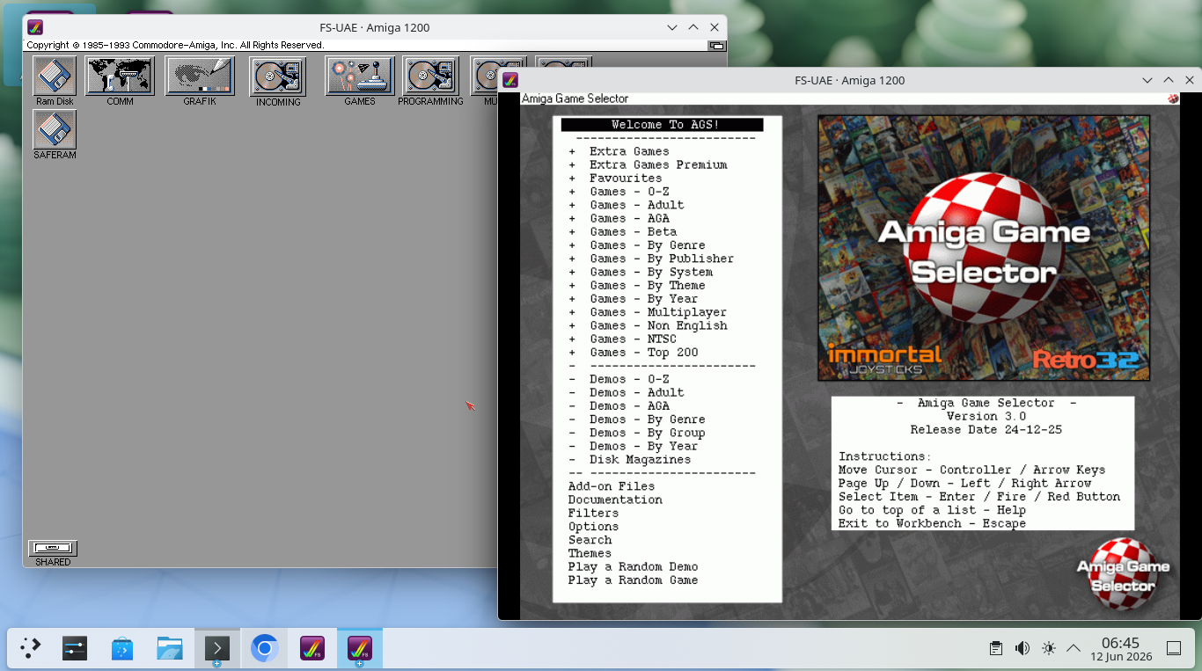Launch the Chromium browser from taskbar
The height and width of the screenshot is (671, 1202).
pyautogui.click(x=264, y=649)
